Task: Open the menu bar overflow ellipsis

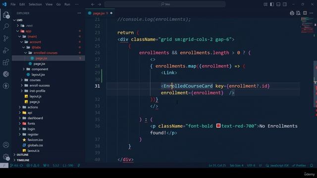Action: 77,4
